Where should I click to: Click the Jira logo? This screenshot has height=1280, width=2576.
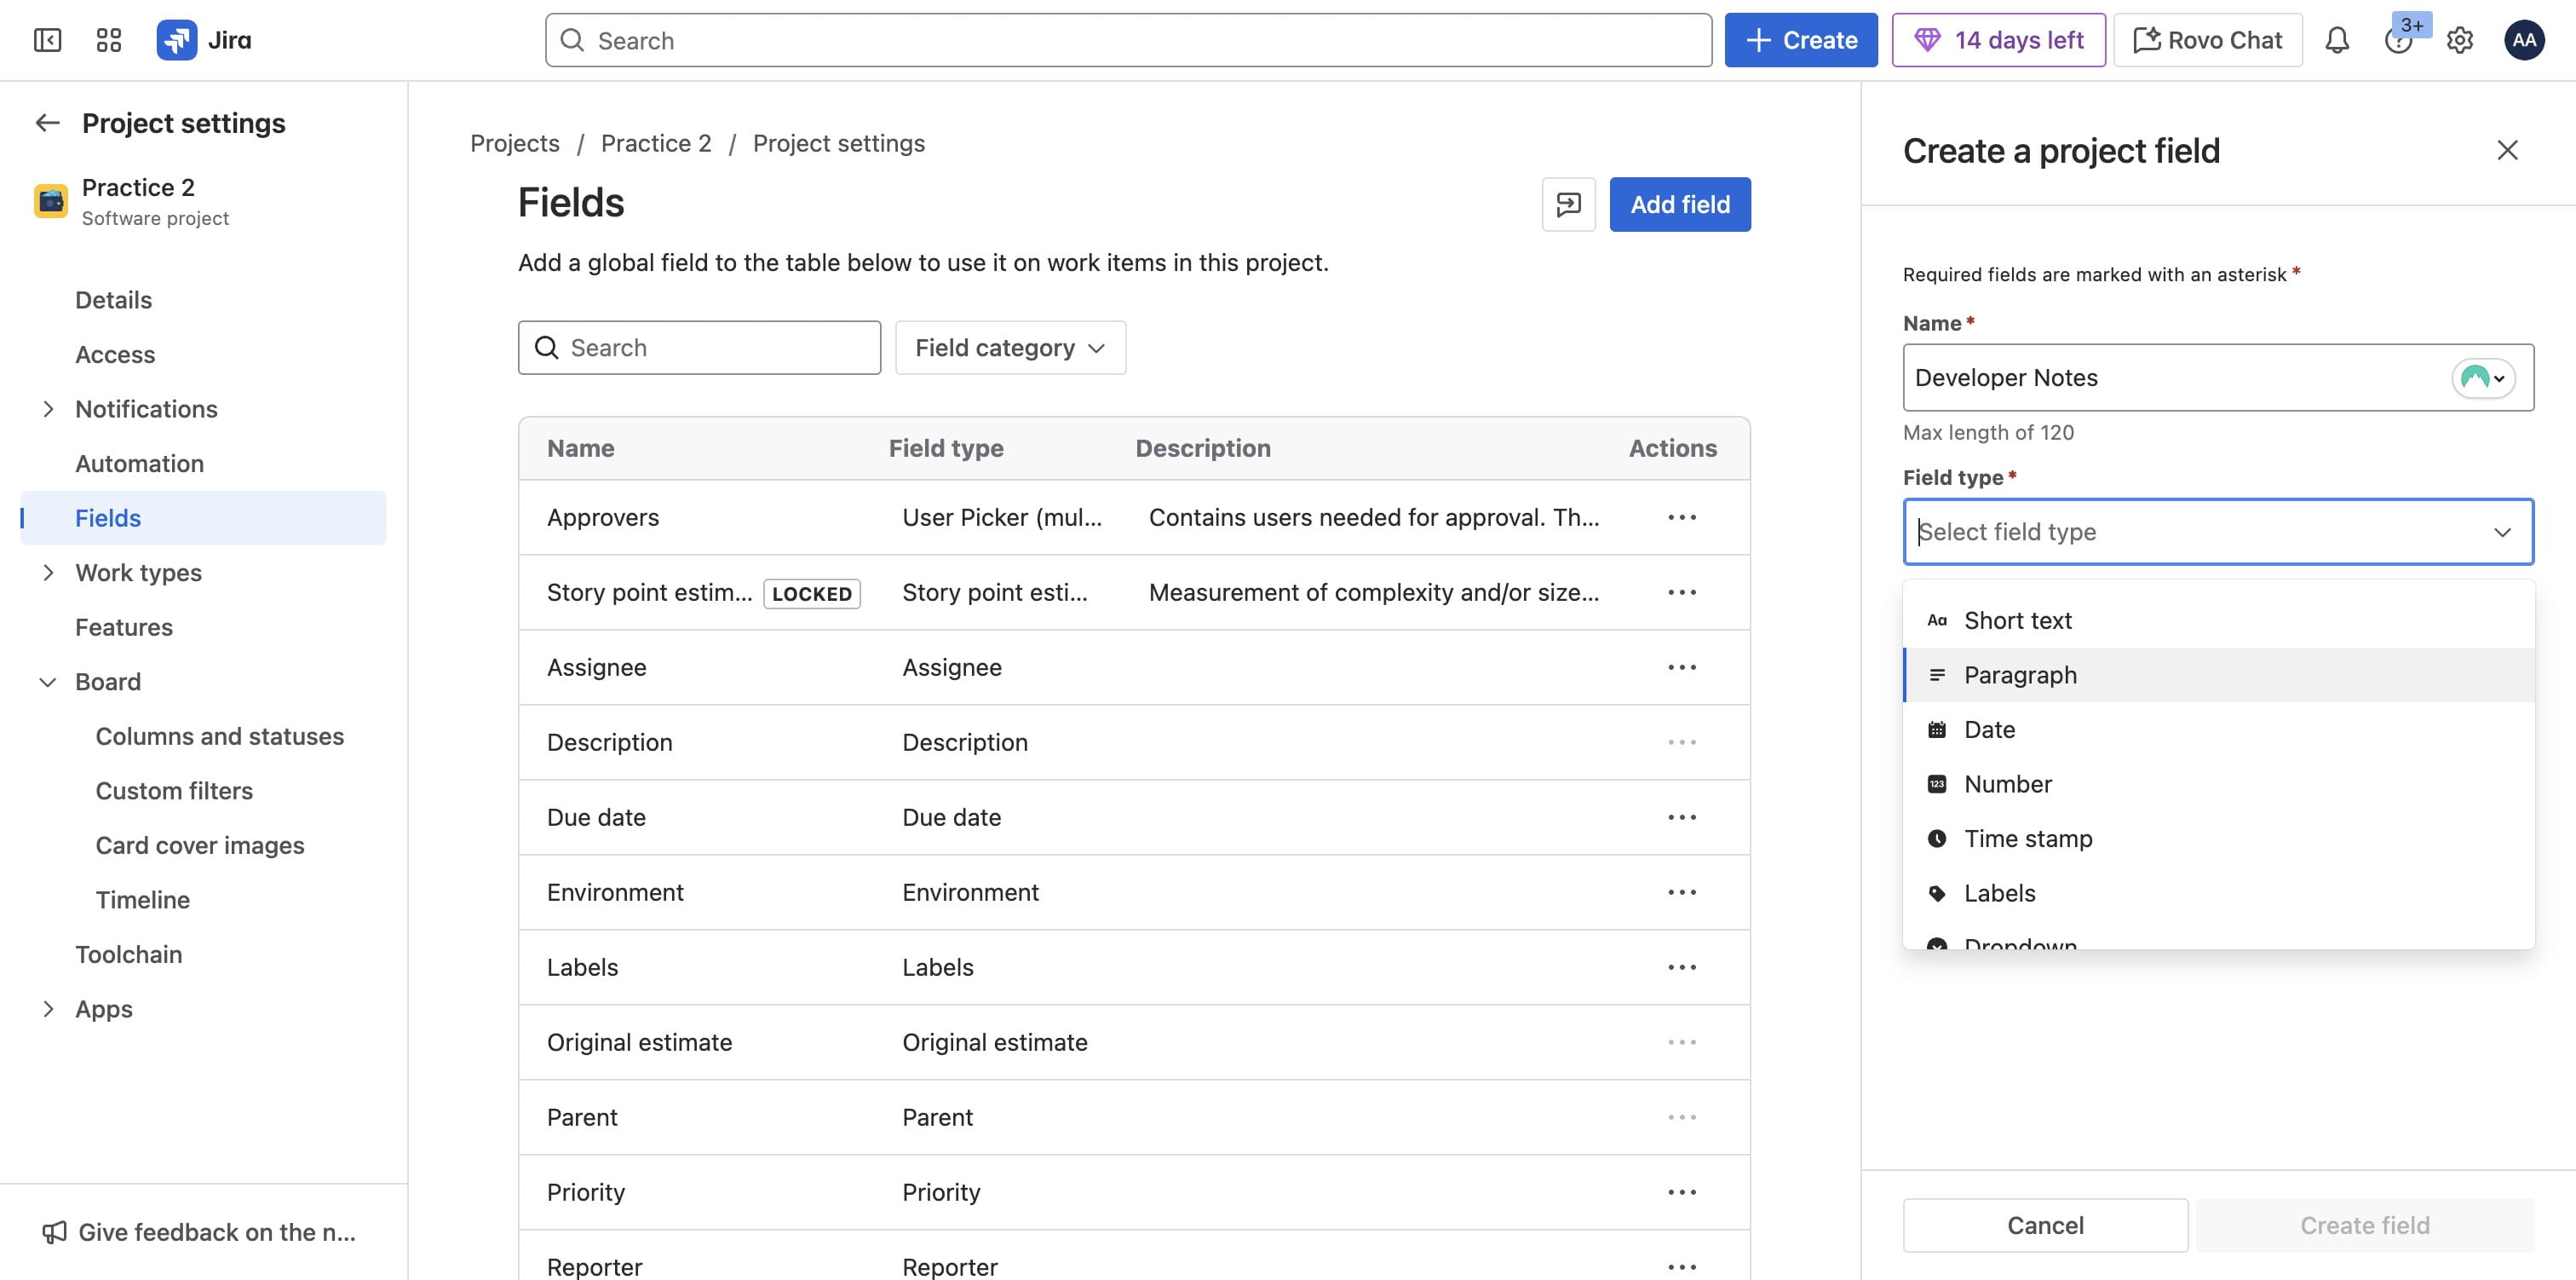(204, 40)
